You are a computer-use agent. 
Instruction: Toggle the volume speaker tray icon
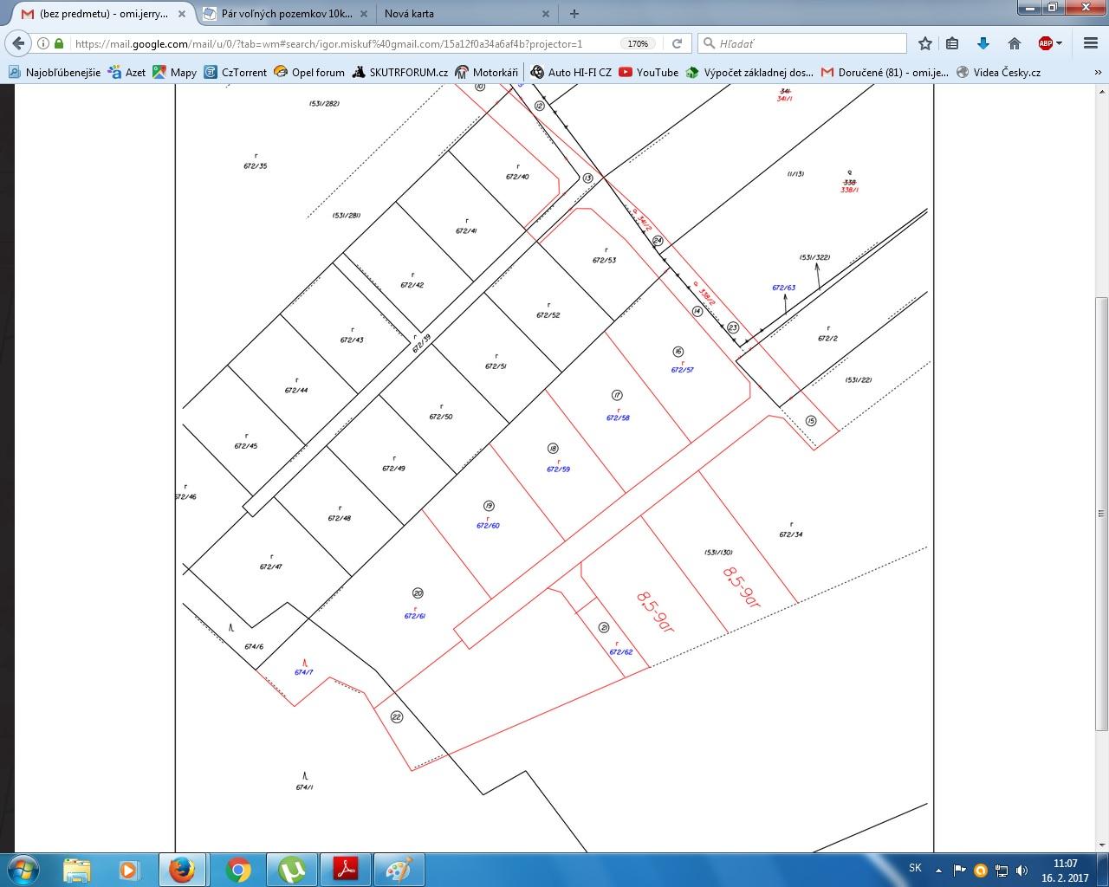click(x=1021, y=870)
